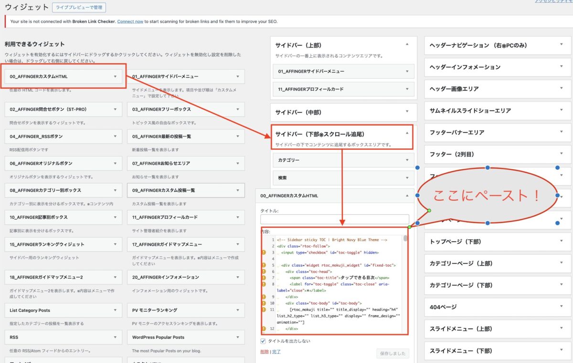
Task: Expand 02_AFFINGER問合せボタン (ST-PRO) widget arrow
Action: pos(115,109)
